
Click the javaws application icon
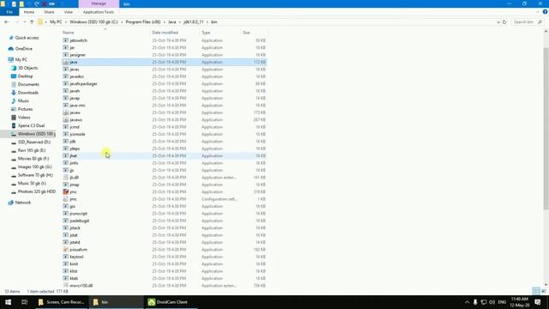pos(65,120)
